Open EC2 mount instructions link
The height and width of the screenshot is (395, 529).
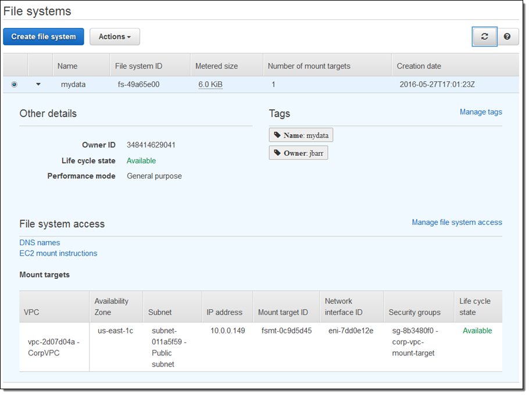(x=58, y=253)
